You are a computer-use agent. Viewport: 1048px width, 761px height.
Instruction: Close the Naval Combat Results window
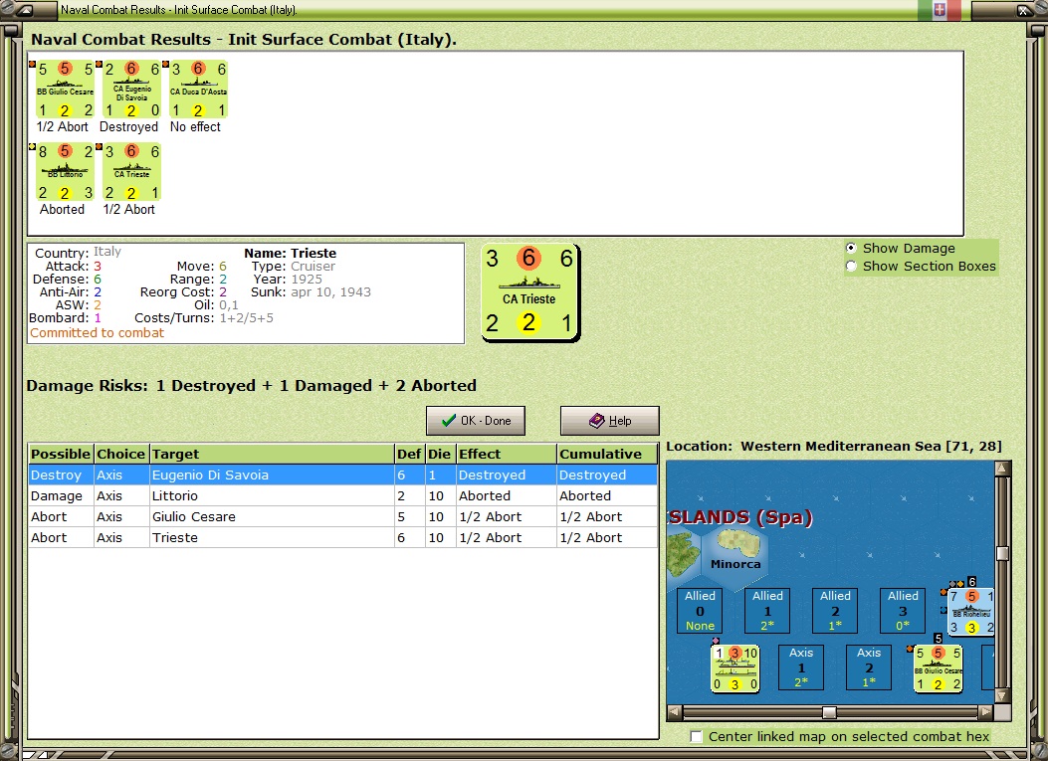1023,10
